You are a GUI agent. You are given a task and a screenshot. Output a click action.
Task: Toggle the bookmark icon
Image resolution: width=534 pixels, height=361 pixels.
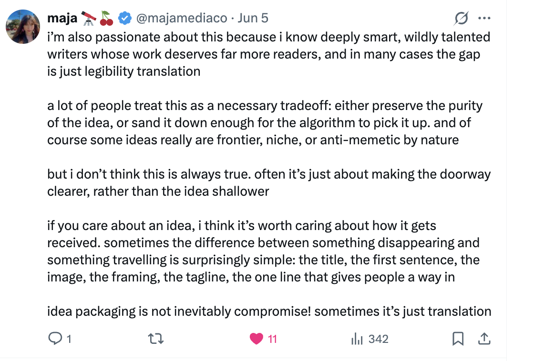click(x=458, y=339)
